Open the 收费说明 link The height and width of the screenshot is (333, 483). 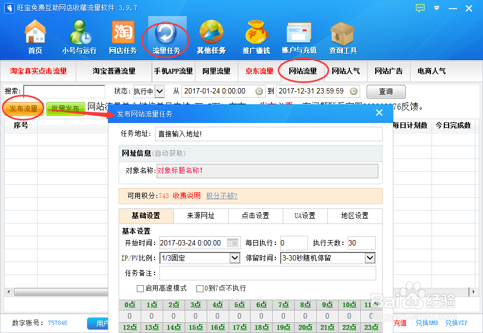click(x=187, y=196)
